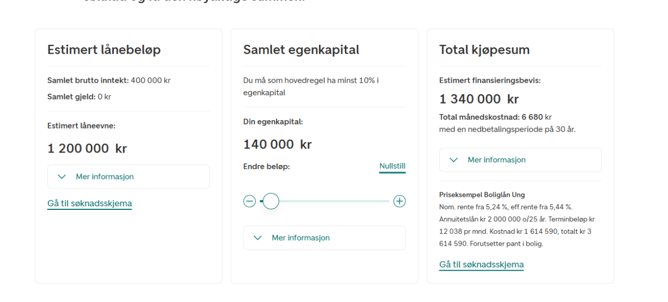668x302 pixels.
Task: Click the Samlet egenkapital heading
Action: 301,49
